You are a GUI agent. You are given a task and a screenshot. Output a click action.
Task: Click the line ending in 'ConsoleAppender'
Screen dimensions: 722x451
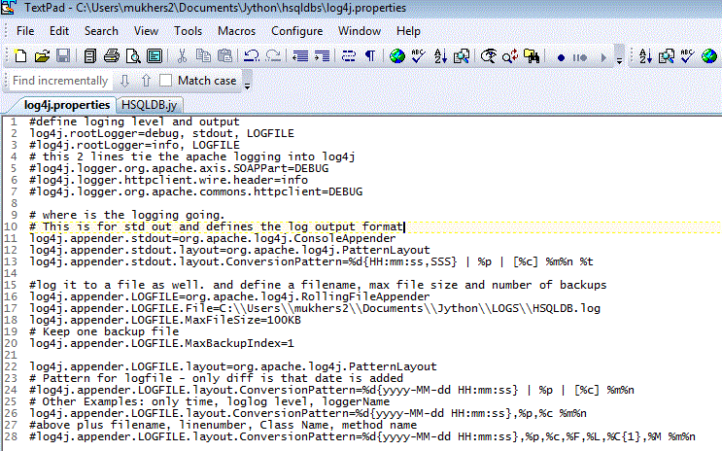[x=212, y=239]
